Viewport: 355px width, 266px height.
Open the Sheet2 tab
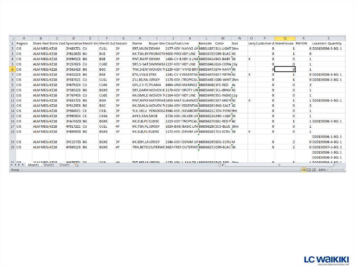[49, 165]
